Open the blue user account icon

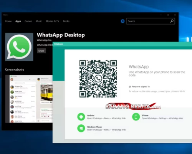coord(122,21)
